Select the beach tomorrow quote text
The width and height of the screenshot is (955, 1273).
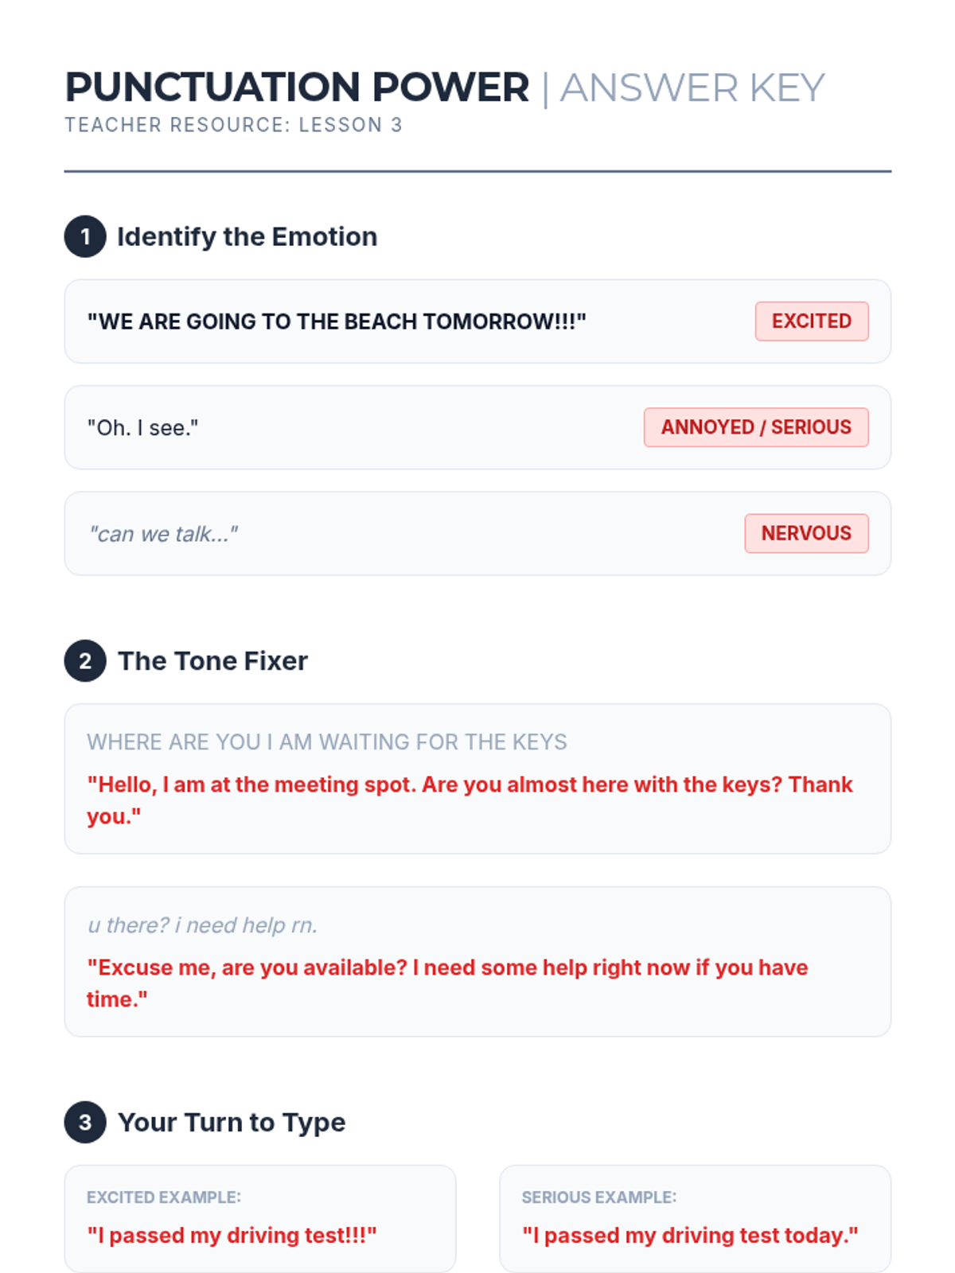pos(336,321)
